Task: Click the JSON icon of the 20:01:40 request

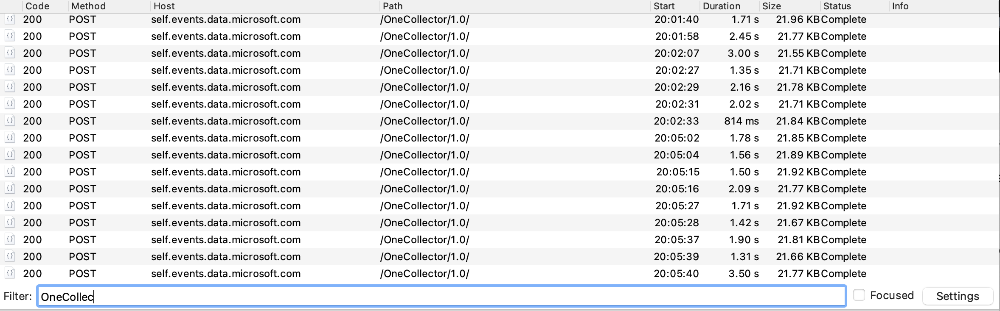Action: 10,19
